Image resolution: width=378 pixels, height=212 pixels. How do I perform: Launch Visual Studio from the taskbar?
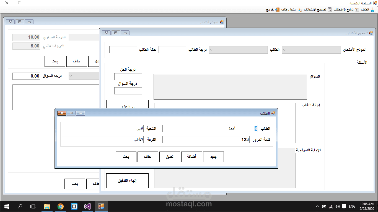(87, 206)
